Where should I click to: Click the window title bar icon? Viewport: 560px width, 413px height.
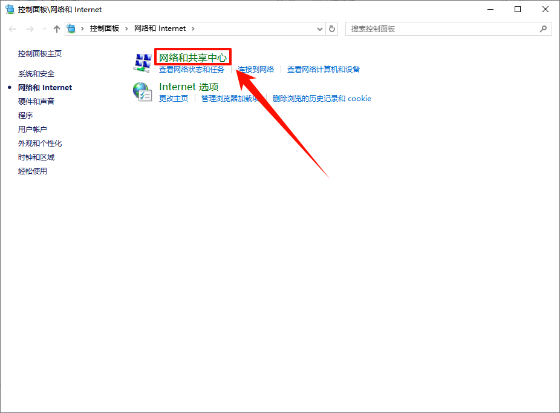coord(10,9)
